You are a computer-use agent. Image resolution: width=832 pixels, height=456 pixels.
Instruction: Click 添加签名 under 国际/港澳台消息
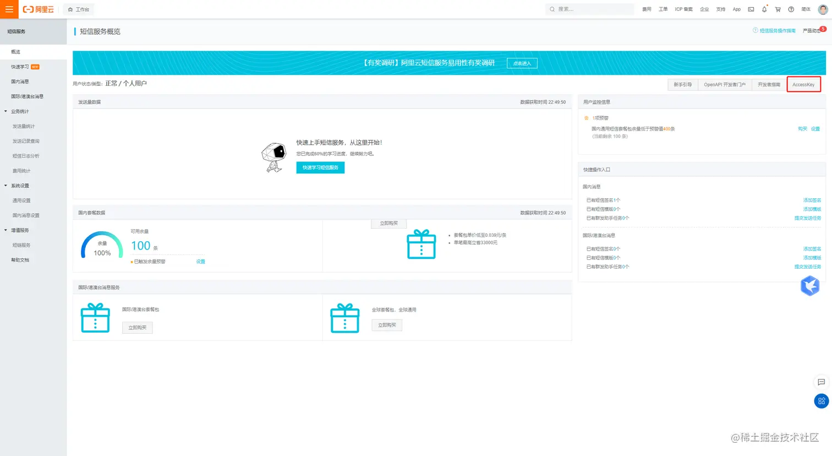(812, 249)
